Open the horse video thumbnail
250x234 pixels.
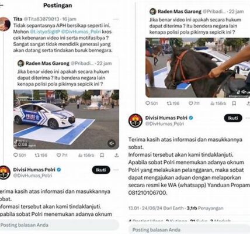coord(197,67)
